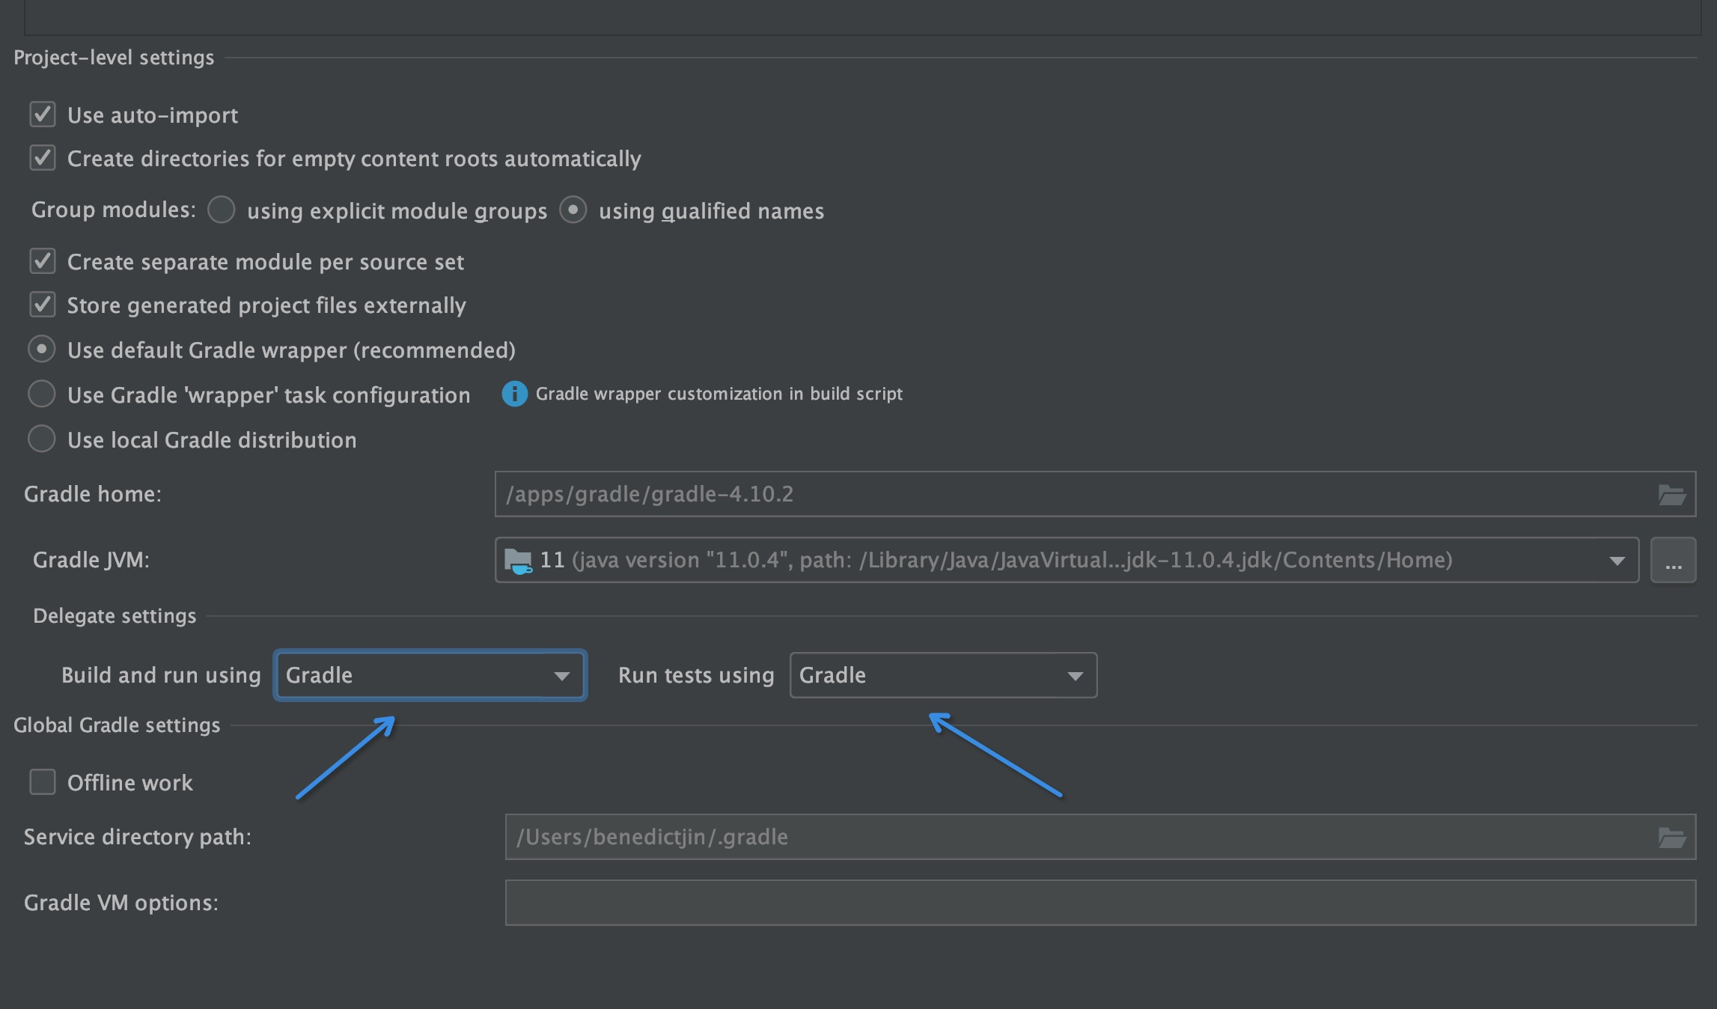
Task: Open the ellipsis button next to Gradle JVM
Action: [1674, 560]
